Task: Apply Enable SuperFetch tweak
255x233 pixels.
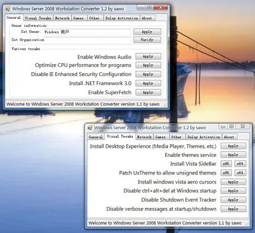Action: tap(148, 93)
